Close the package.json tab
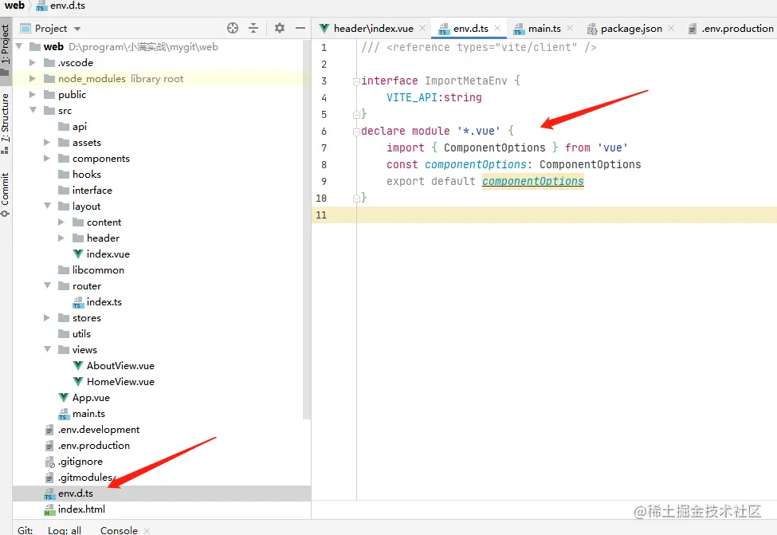 coord(671,28)
